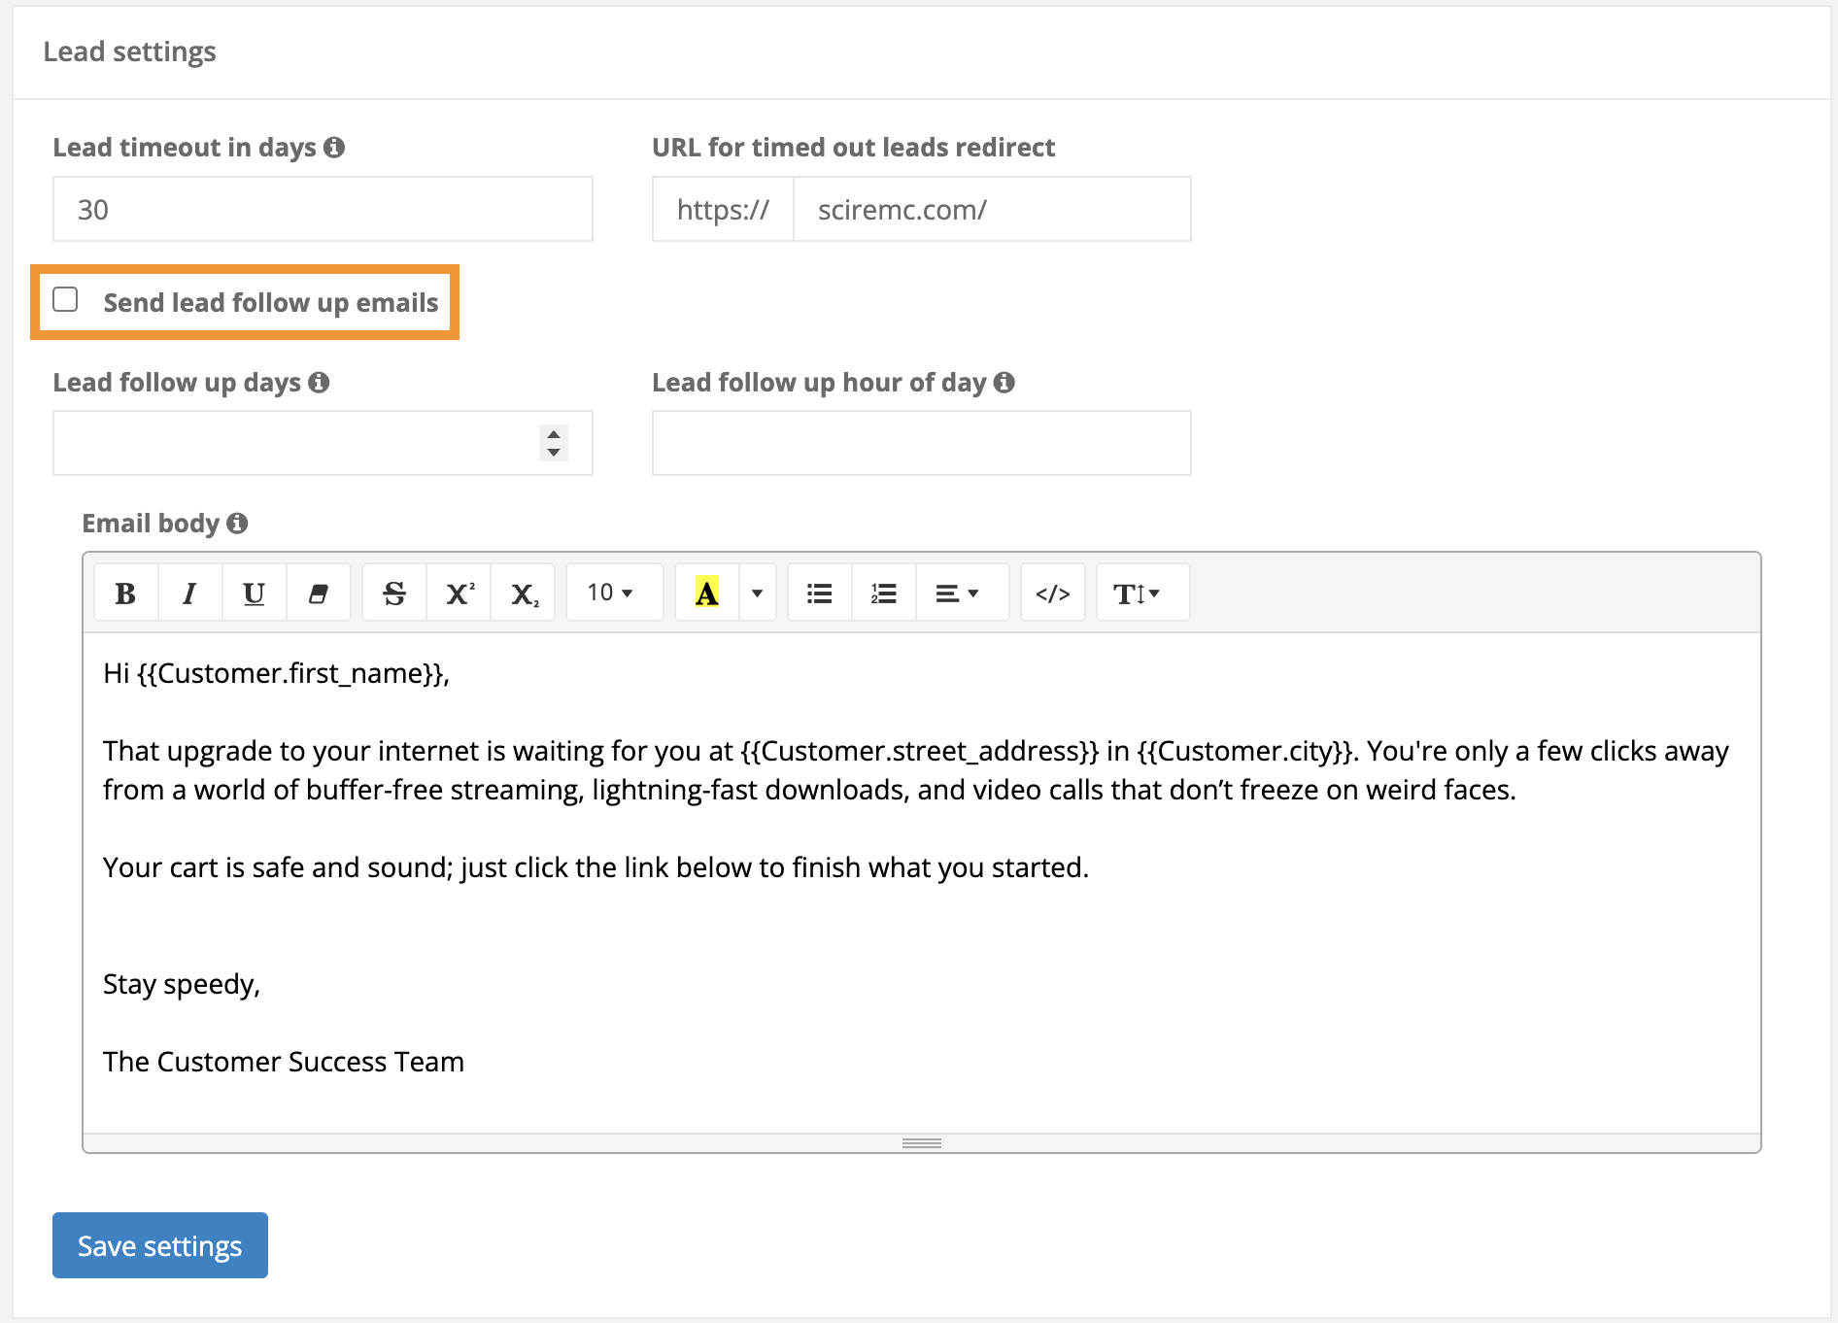Open the text color picker dropdown
1838x1323 pixels.
[757, 592]
